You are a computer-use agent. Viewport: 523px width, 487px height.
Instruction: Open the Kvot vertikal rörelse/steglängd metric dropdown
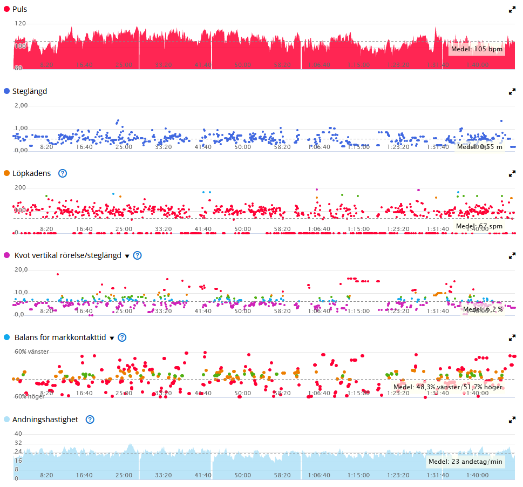click(127, 256)
